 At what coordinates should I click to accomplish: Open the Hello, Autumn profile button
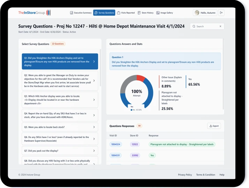[x=205, y=13]
